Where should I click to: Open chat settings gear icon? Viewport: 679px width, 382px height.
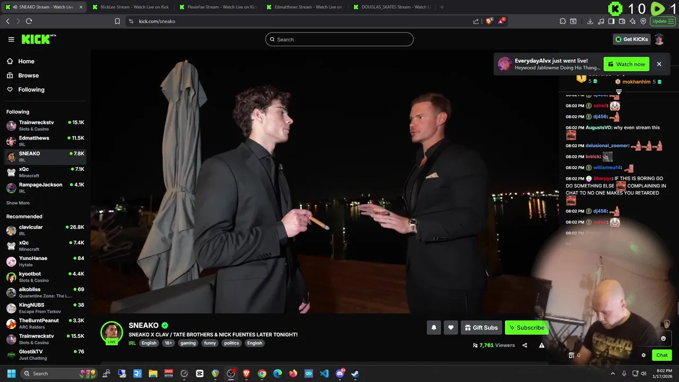pos(643,355)
